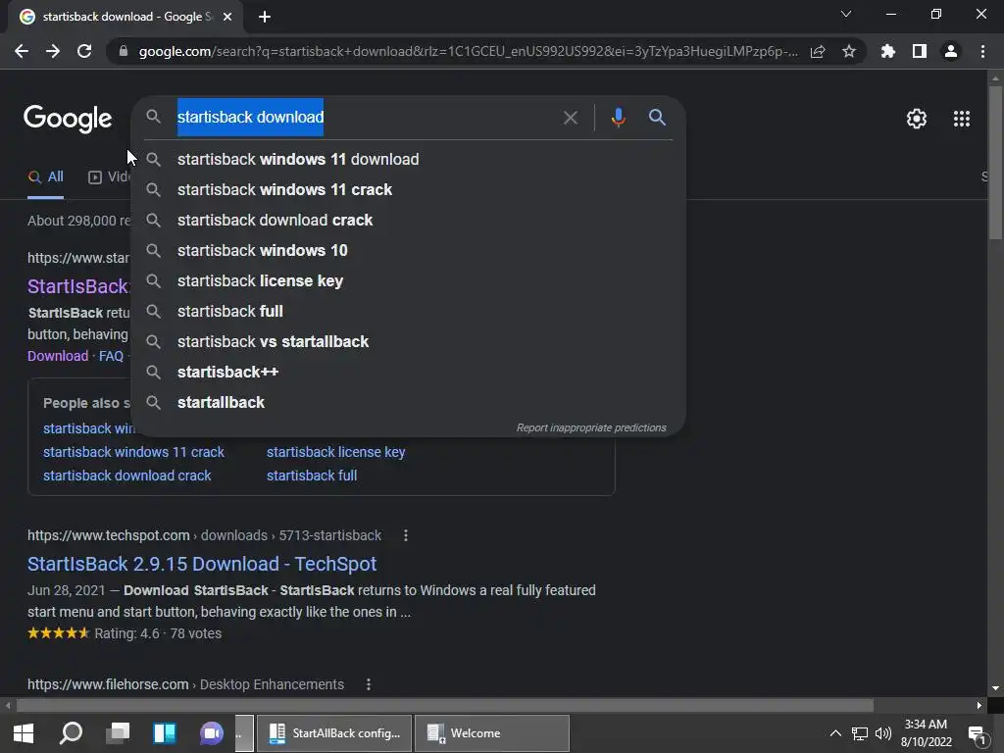This screenshot has width=1004, height=753.
Task: Switch to the All results tab
Action: pyautogui.click(x=45, y=176)
